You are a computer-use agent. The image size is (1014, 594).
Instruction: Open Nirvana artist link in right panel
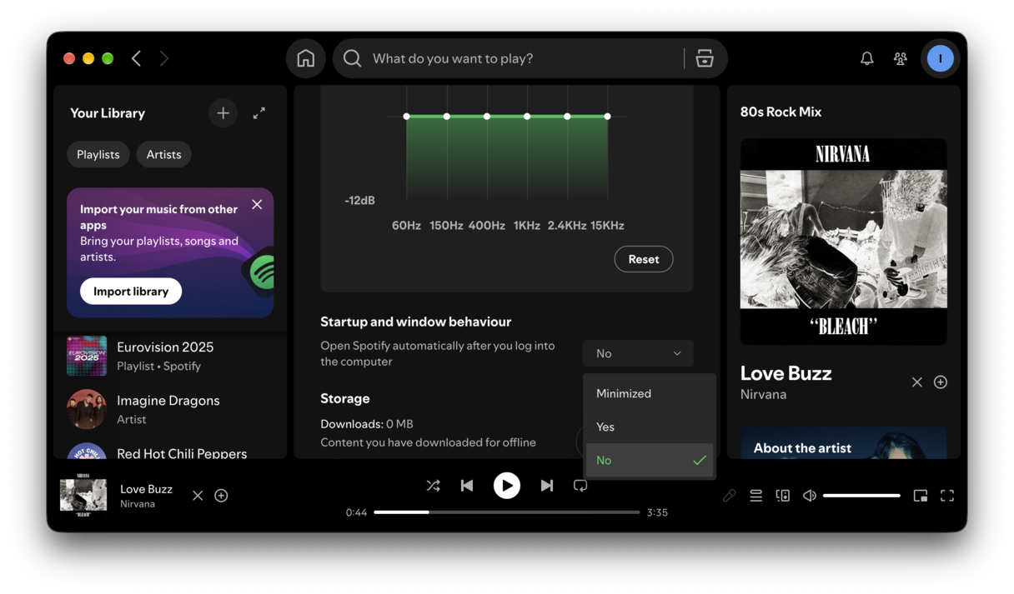(764, 394)
